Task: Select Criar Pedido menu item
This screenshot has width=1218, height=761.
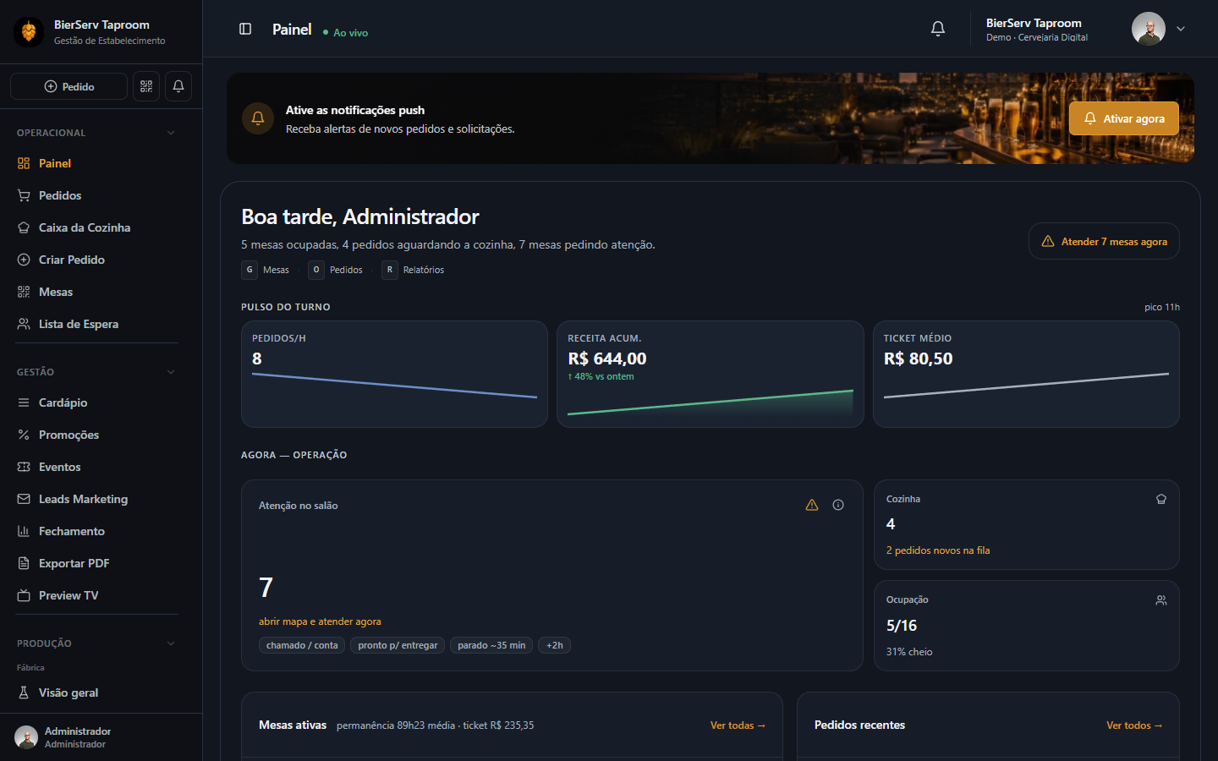Action: point(97,260)
